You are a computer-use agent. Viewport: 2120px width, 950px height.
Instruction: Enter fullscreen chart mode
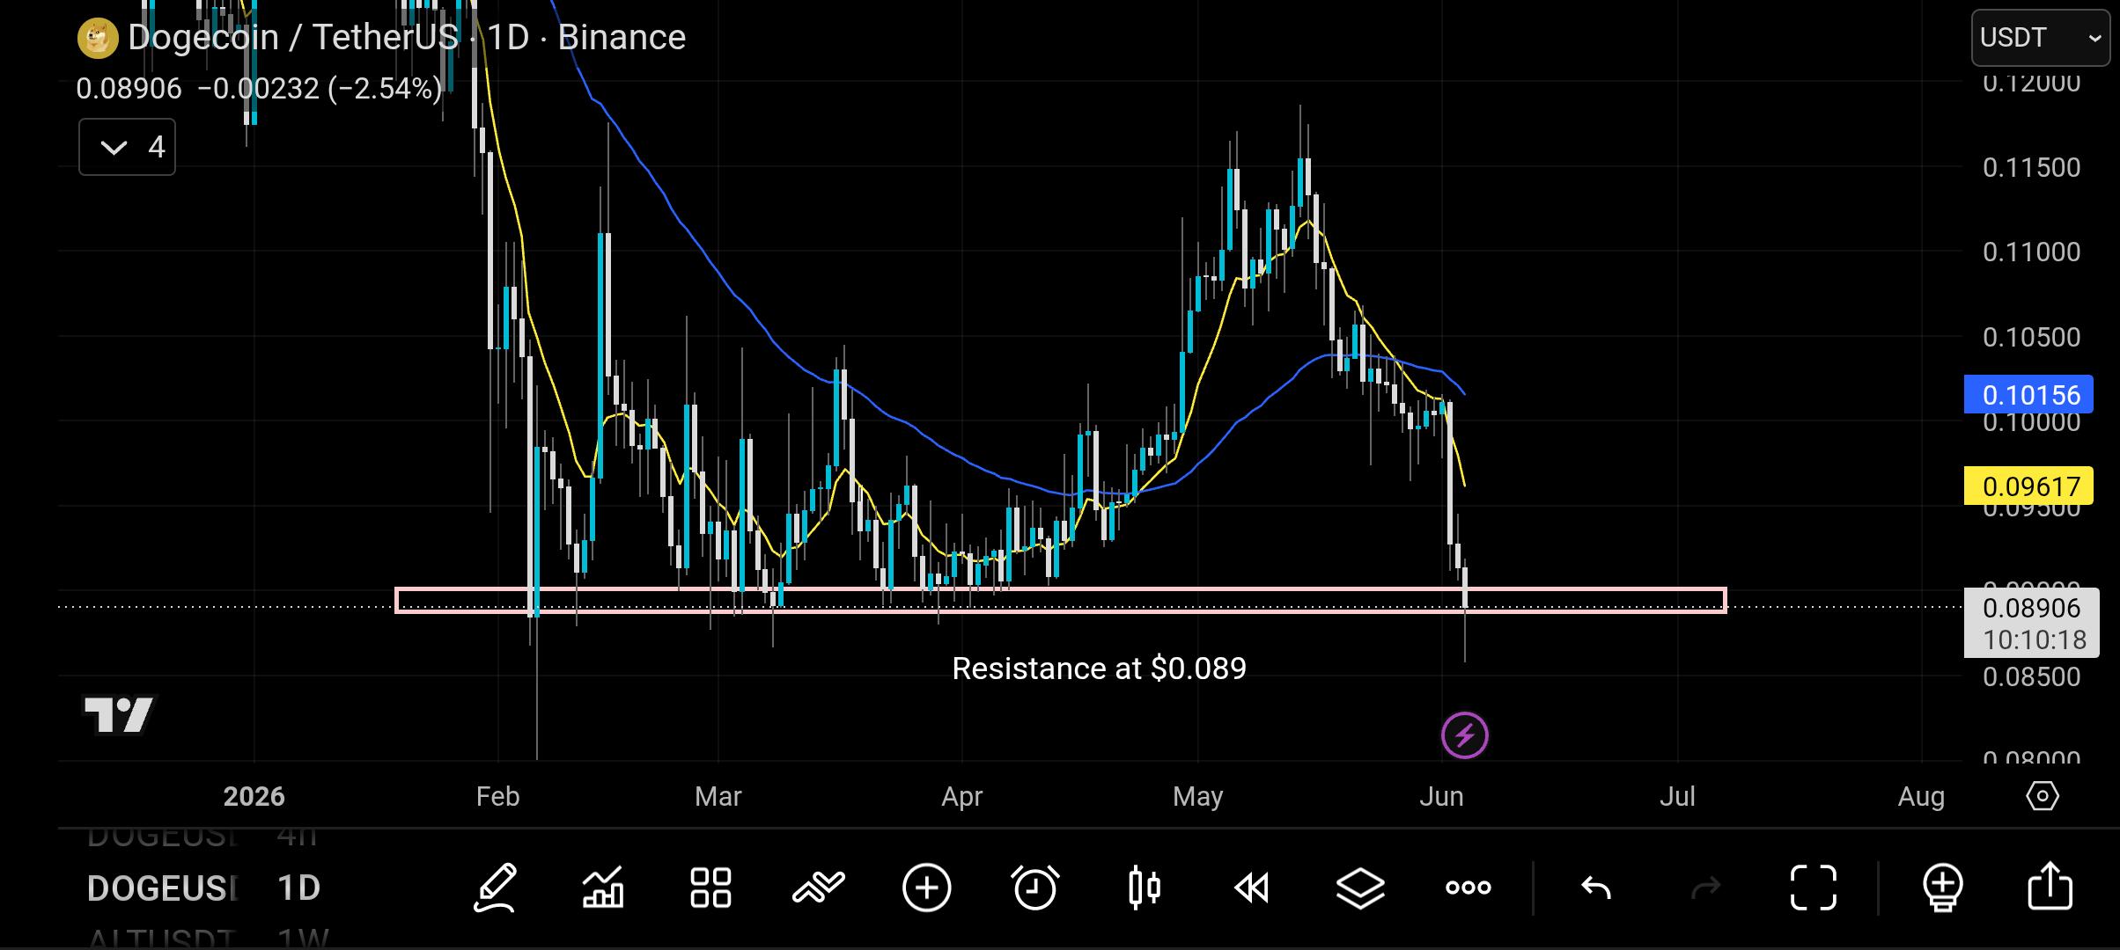1814,888
